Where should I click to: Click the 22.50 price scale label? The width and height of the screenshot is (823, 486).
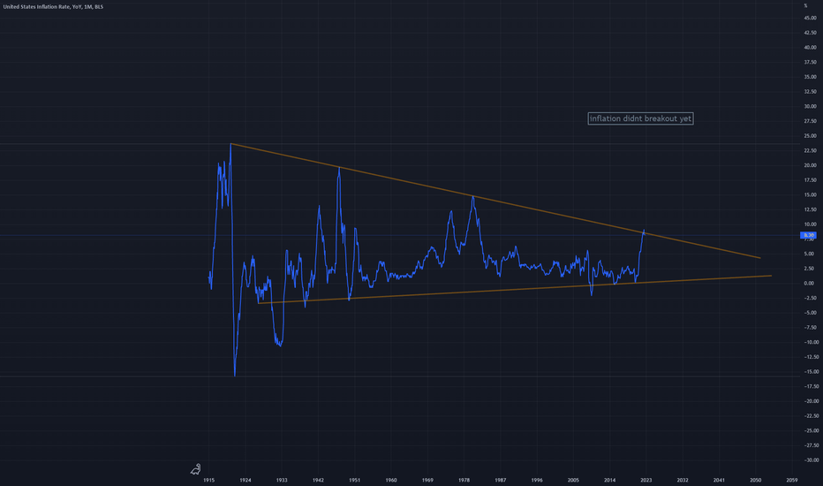tap(810, 150)
